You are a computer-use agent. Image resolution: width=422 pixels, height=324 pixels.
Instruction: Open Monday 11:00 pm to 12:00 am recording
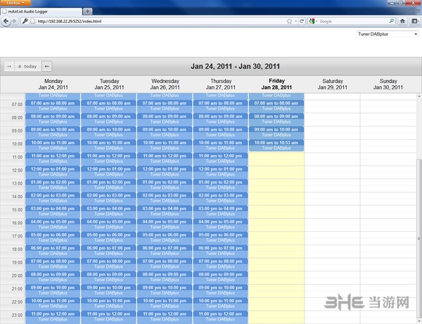(x=53, y=317)
